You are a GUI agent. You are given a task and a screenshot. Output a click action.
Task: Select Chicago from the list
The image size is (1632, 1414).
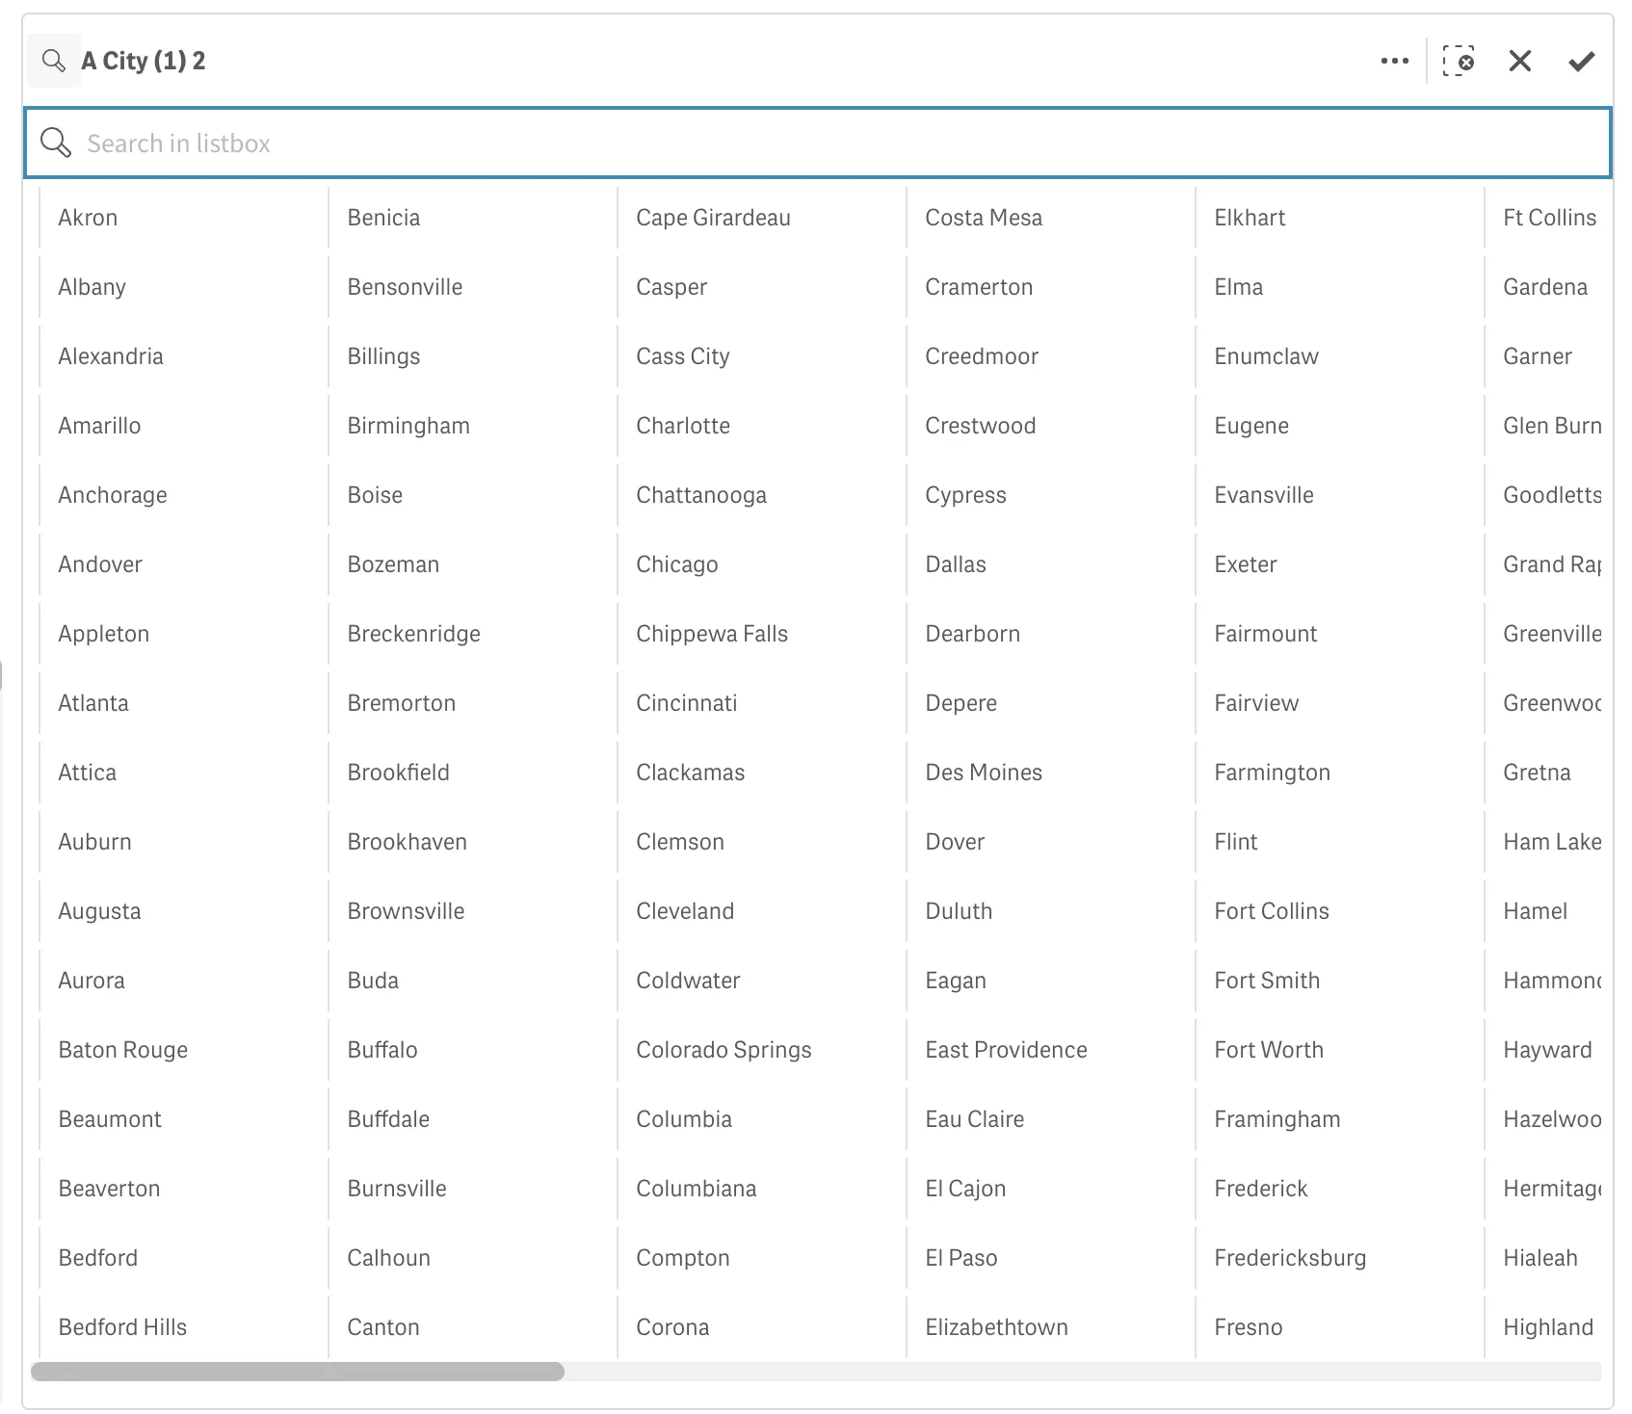(676, 563)
